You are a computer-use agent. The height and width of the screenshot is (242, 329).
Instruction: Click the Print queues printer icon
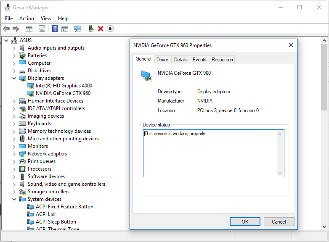[22, 161]
